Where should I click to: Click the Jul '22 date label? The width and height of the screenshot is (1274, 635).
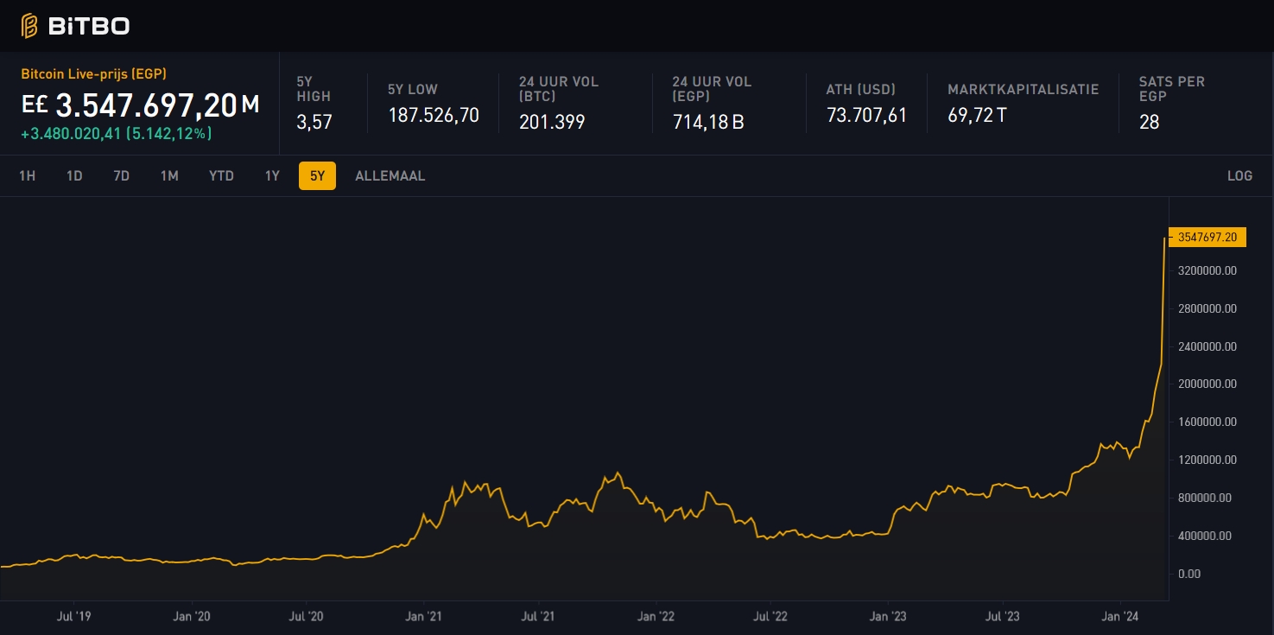point(770,616)
